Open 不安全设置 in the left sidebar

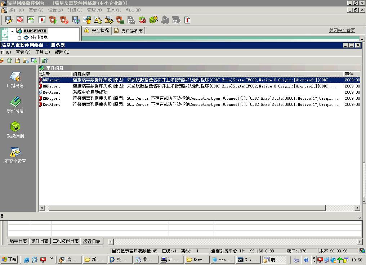[15, 155]
